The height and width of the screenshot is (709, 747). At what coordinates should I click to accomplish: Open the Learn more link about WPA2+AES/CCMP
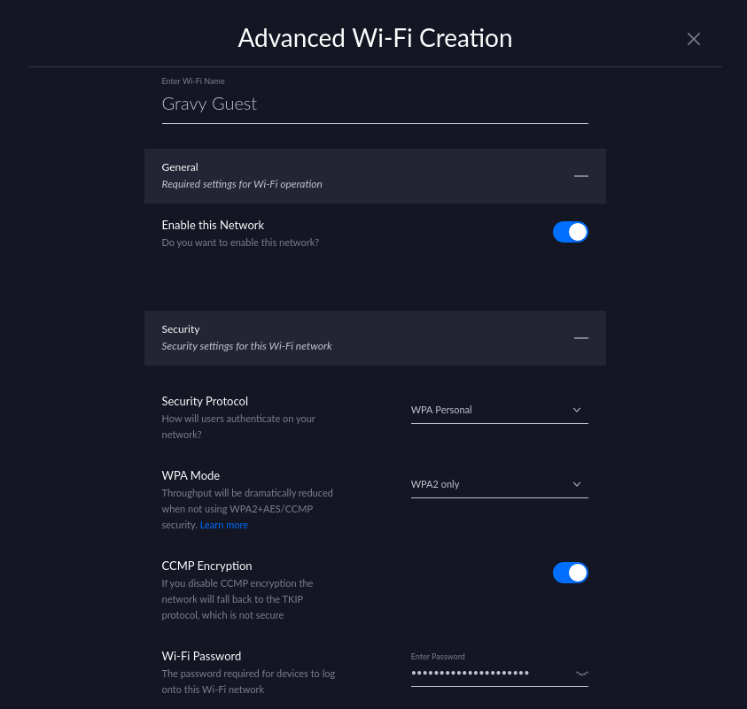coord(223,525)
